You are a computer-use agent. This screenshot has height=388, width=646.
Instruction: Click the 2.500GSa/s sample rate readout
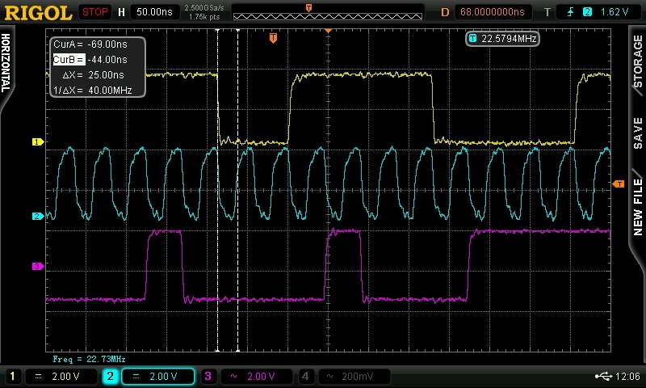204,8
